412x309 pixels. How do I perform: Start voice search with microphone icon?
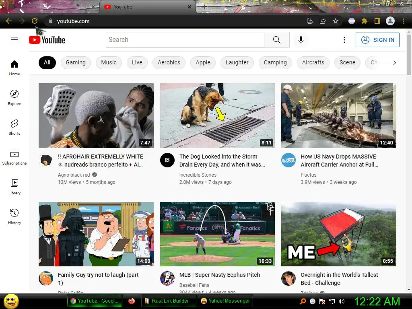(301, 40)
